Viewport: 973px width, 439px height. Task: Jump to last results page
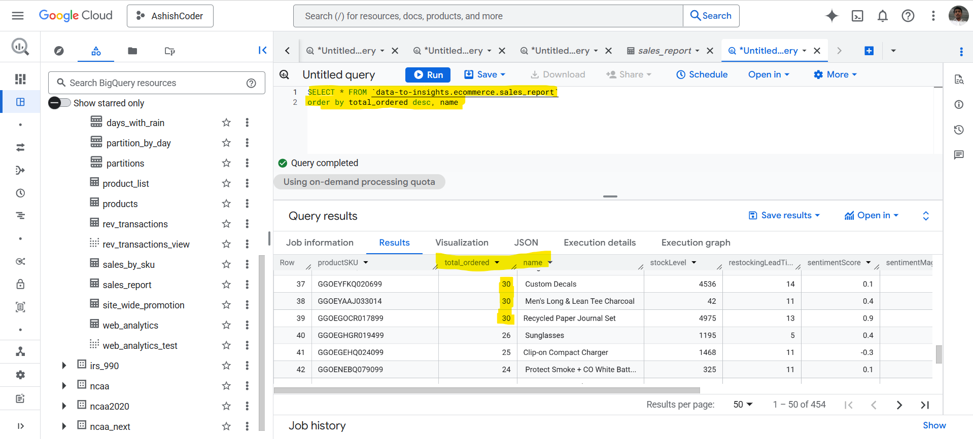(925, 405)
